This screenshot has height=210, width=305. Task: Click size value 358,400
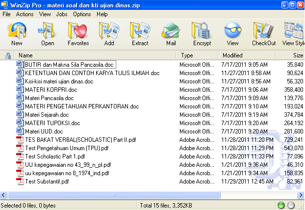[293, 90]
